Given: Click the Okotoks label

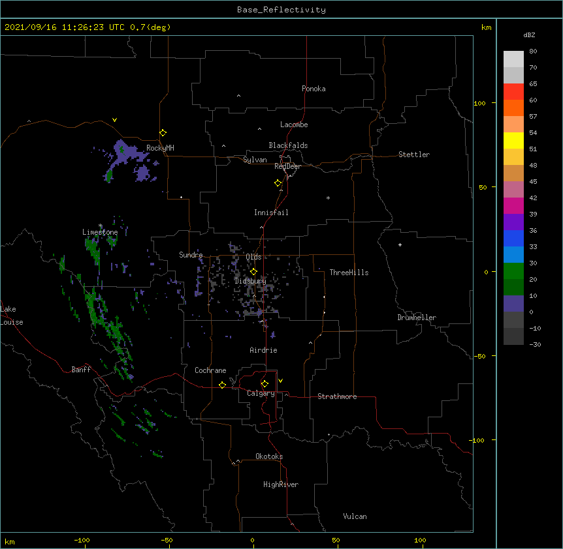Looking at the screenshot, I should pos(269,456).
